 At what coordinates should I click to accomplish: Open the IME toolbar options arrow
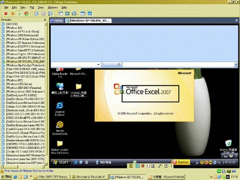(171, 166)
